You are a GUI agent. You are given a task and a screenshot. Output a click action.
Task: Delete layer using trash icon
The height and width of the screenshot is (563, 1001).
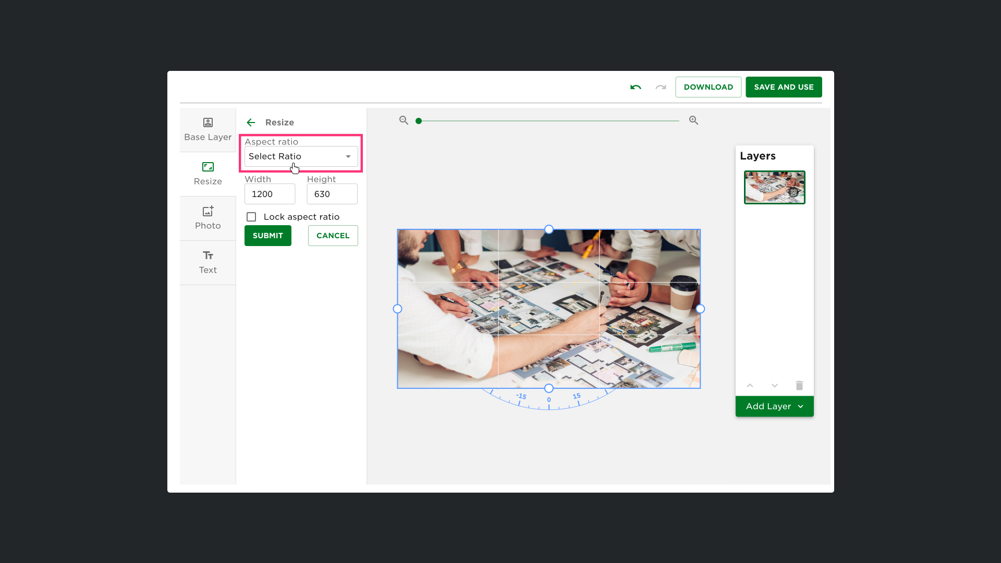[x=799, y=385]
